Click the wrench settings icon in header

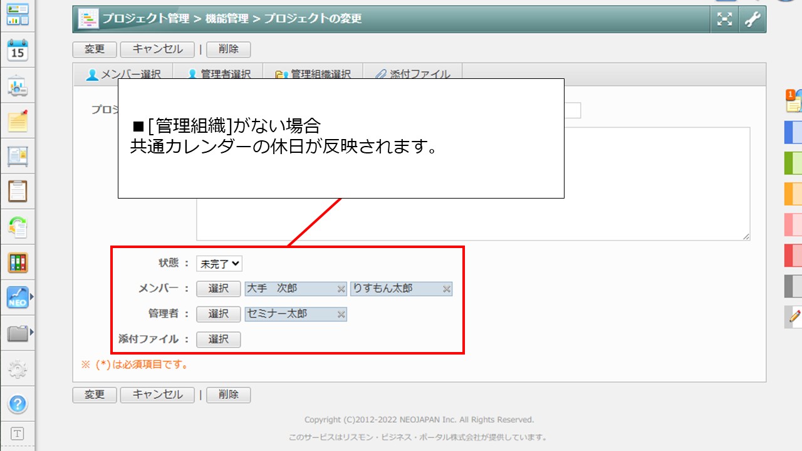coord(752,19)
